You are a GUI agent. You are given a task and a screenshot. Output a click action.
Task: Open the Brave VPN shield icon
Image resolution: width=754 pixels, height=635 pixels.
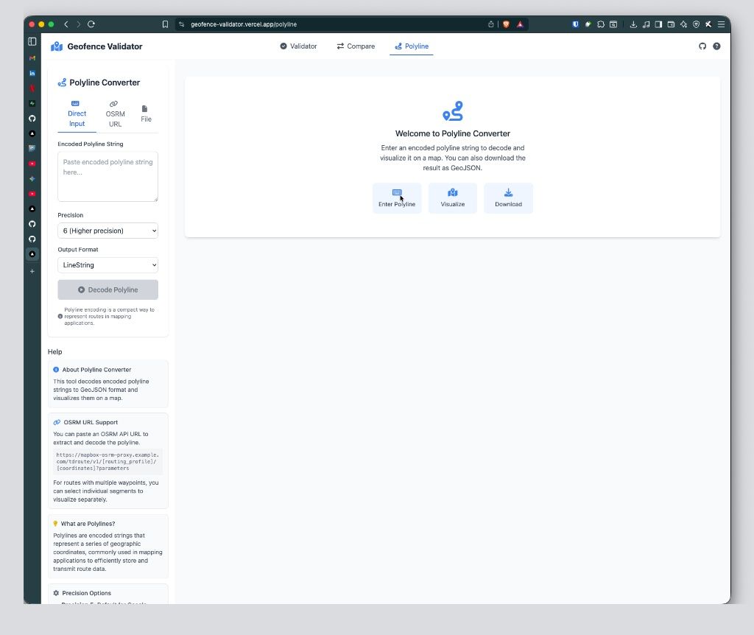click(x=696, y=24)
